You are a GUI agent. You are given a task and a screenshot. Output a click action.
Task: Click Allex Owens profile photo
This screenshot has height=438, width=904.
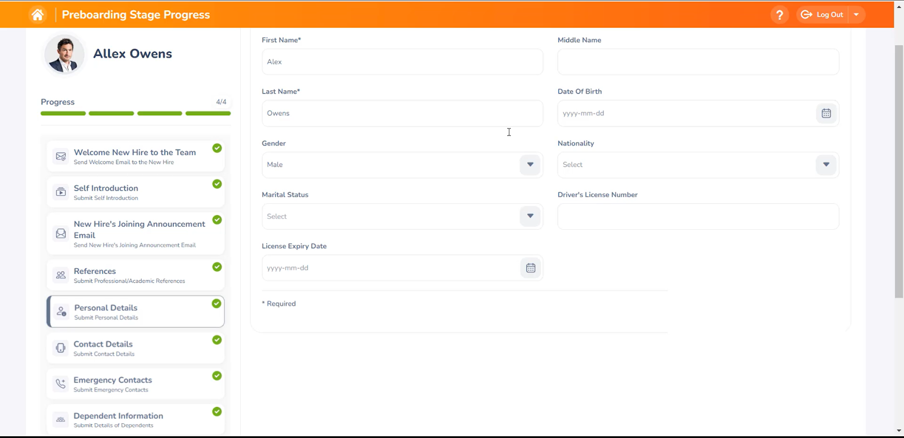tap(64, 54)
